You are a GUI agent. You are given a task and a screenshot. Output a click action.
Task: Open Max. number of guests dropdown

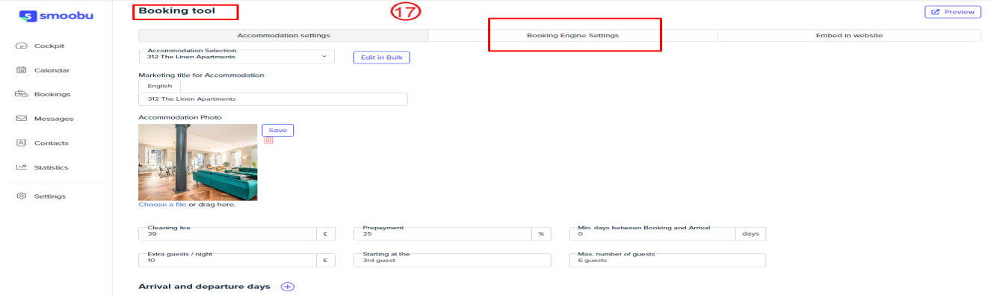667,261
